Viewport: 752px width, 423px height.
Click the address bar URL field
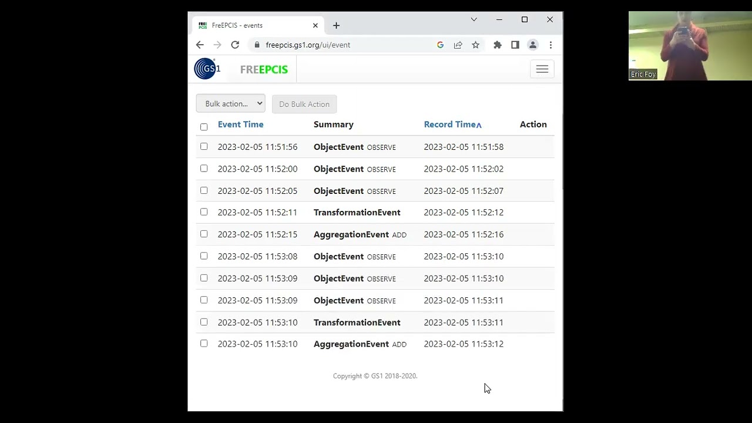[x=347, y=45]
